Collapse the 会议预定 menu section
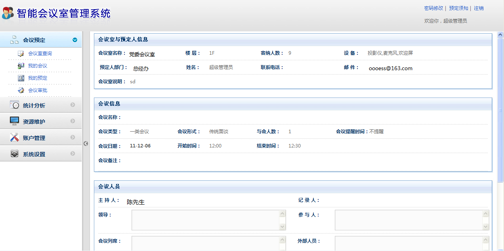The width and height of the screenshot is (504, 251). point(74,40)
